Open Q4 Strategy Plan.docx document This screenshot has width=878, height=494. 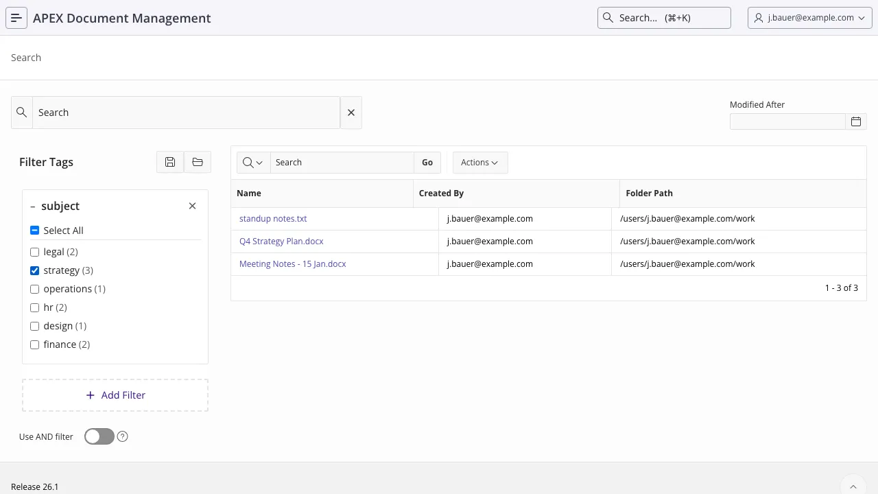point(281,242)
